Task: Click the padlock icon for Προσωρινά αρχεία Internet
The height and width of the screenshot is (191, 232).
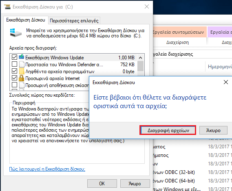Action: (x=22, y=78)
